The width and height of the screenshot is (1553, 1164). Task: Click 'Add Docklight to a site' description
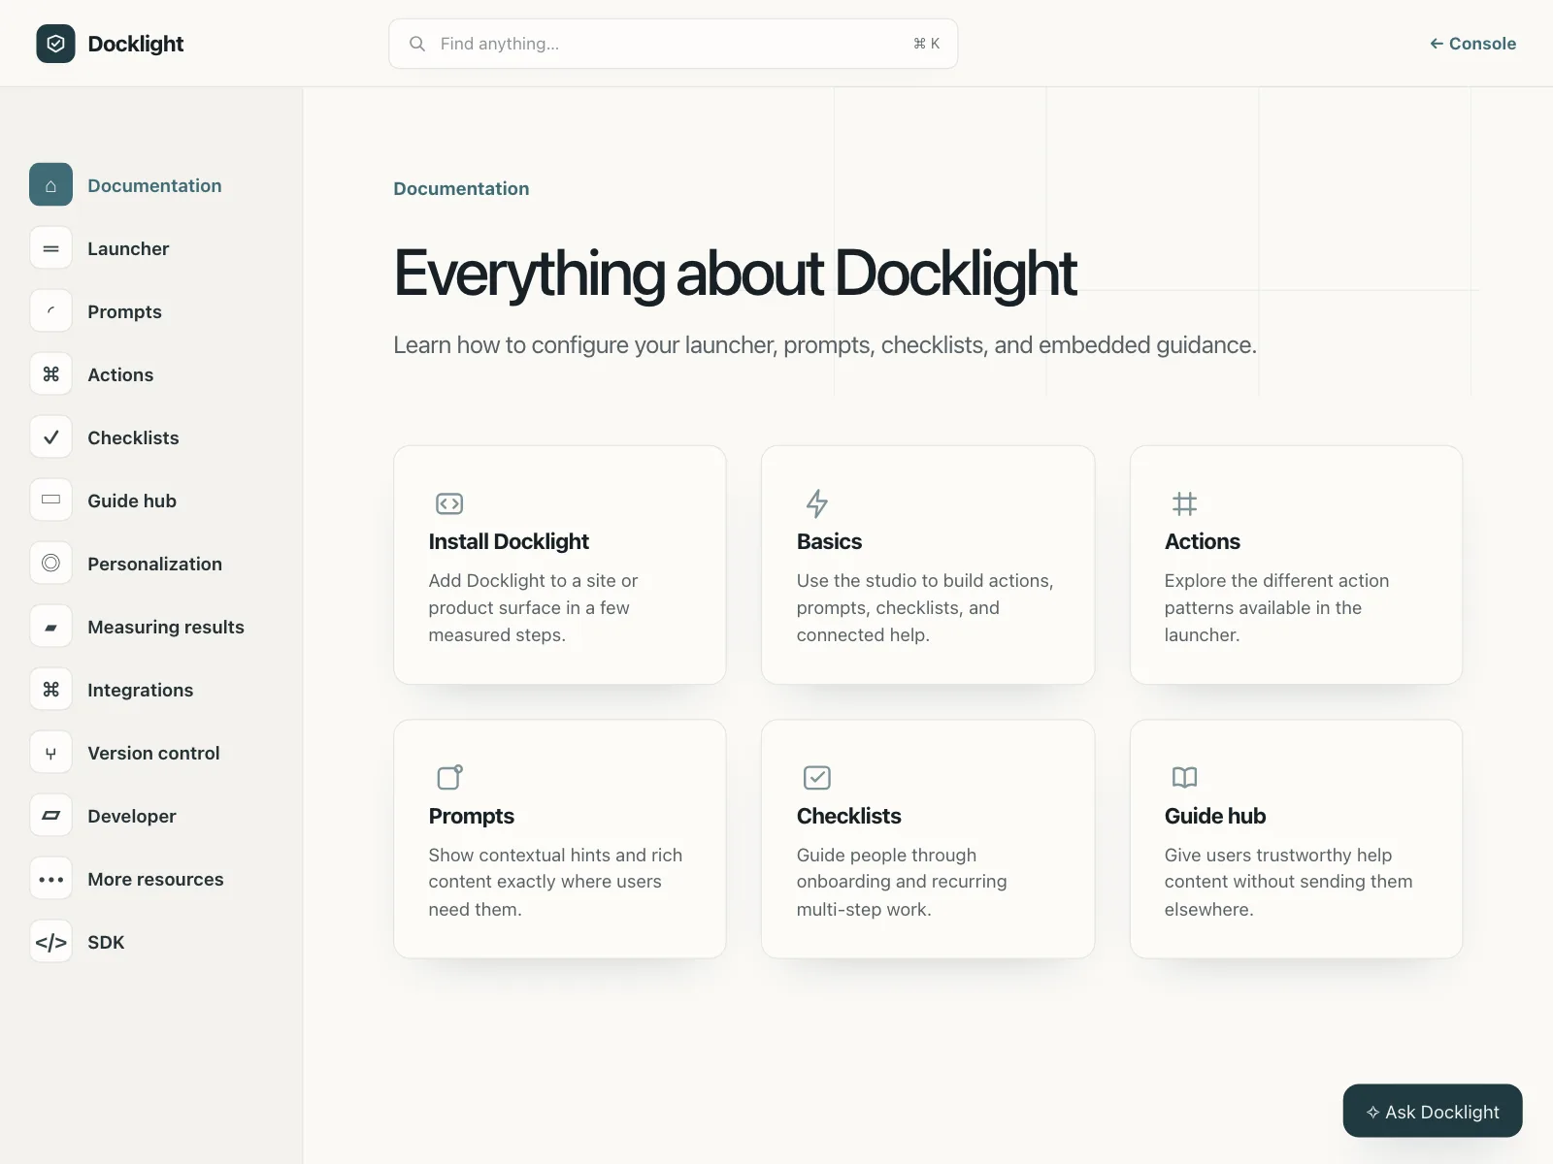pos(533,607)
